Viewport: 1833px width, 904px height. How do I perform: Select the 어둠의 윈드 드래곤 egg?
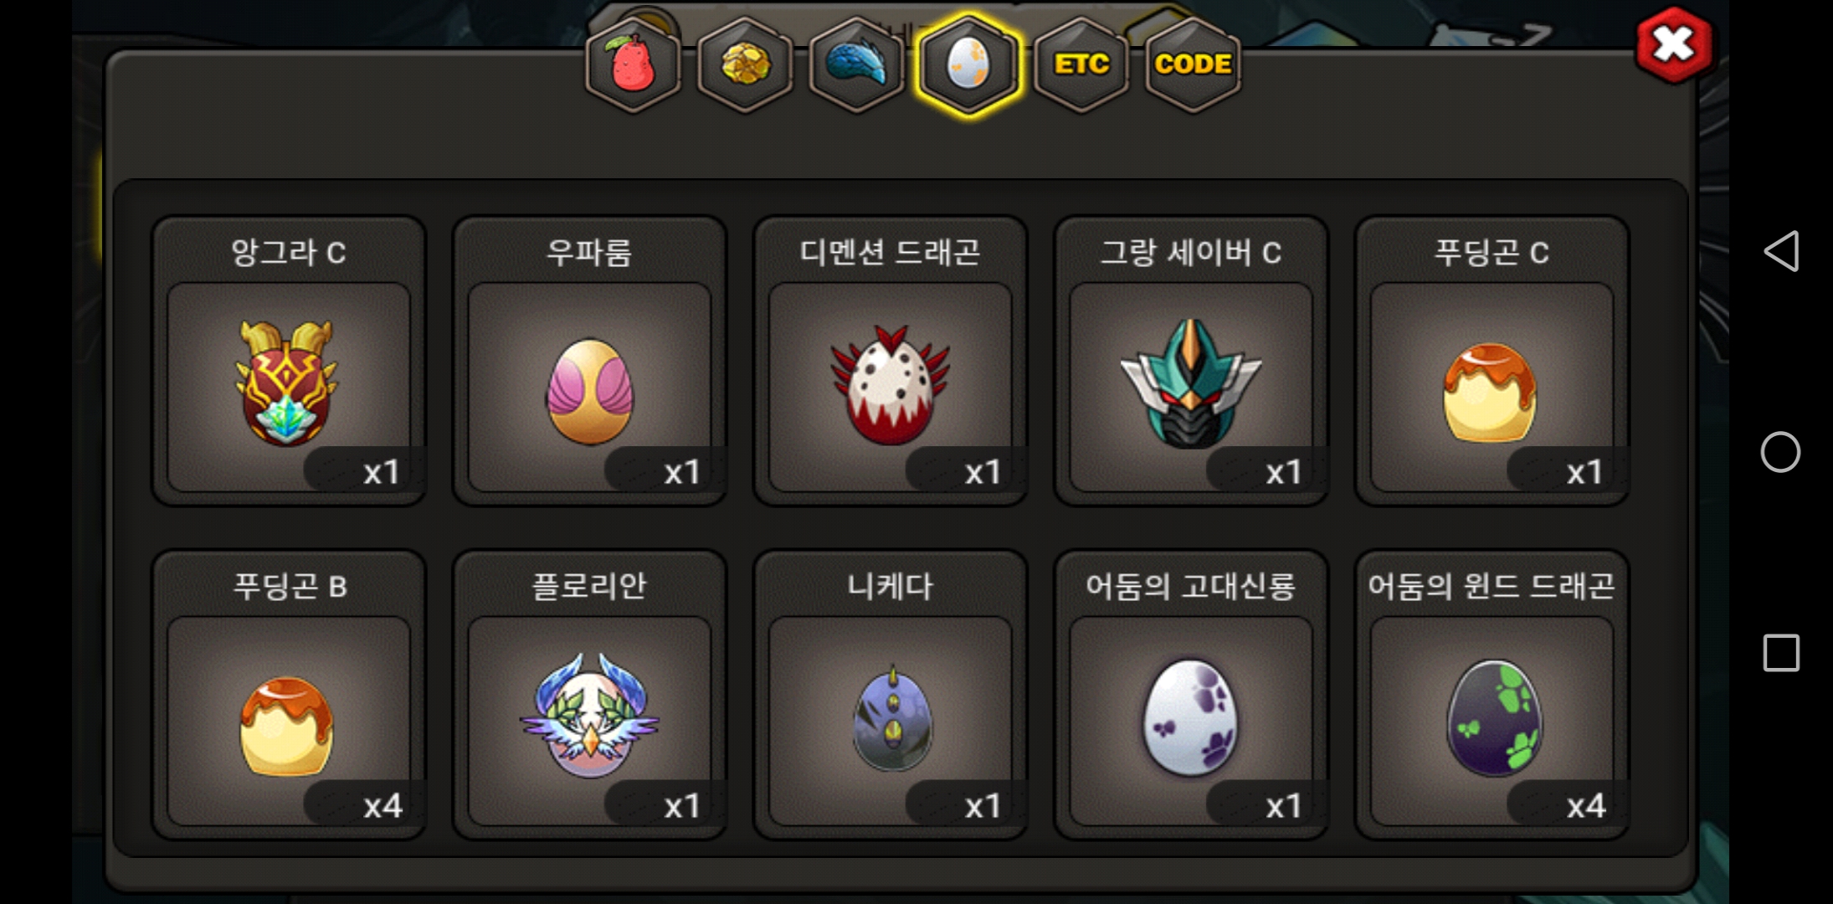1492,695
